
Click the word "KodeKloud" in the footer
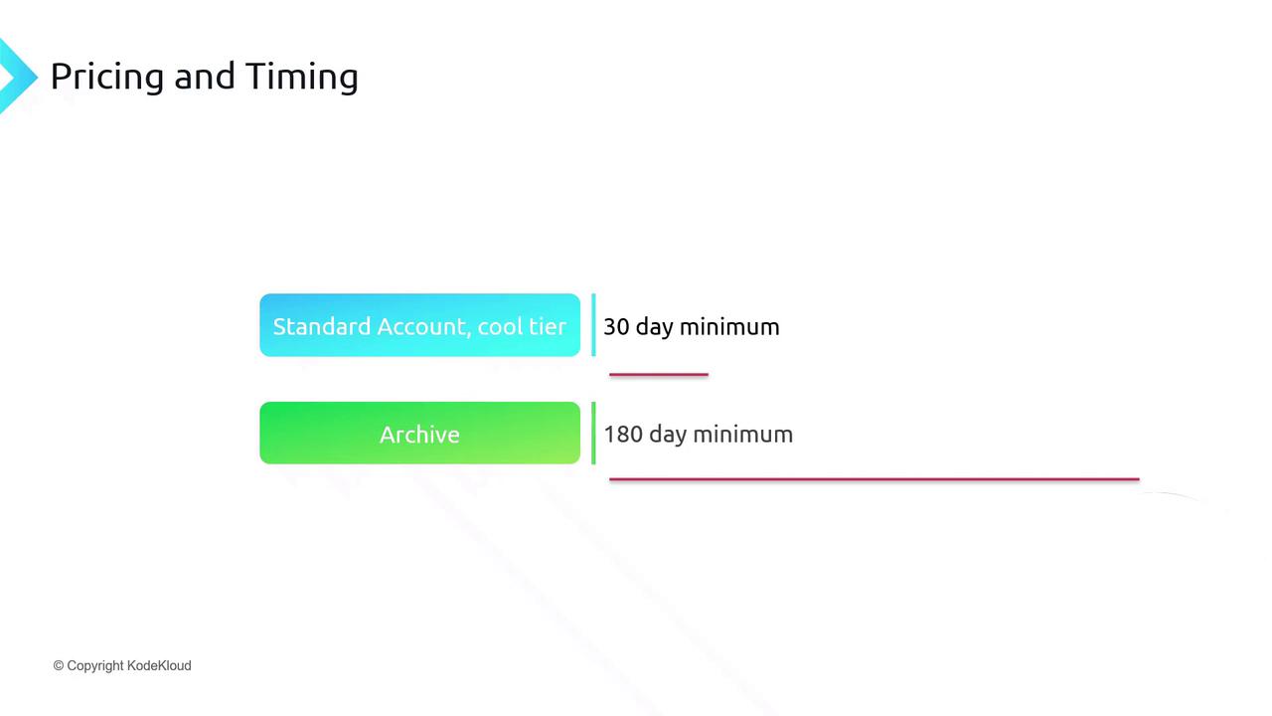159,665
